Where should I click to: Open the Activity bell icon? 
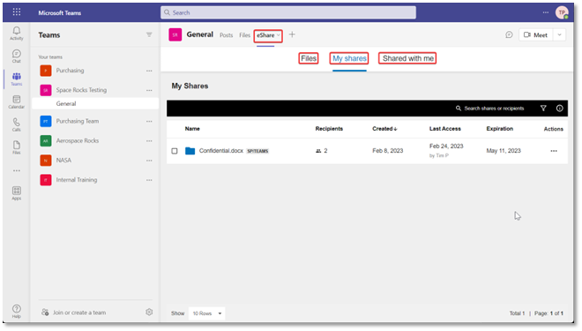17,33
